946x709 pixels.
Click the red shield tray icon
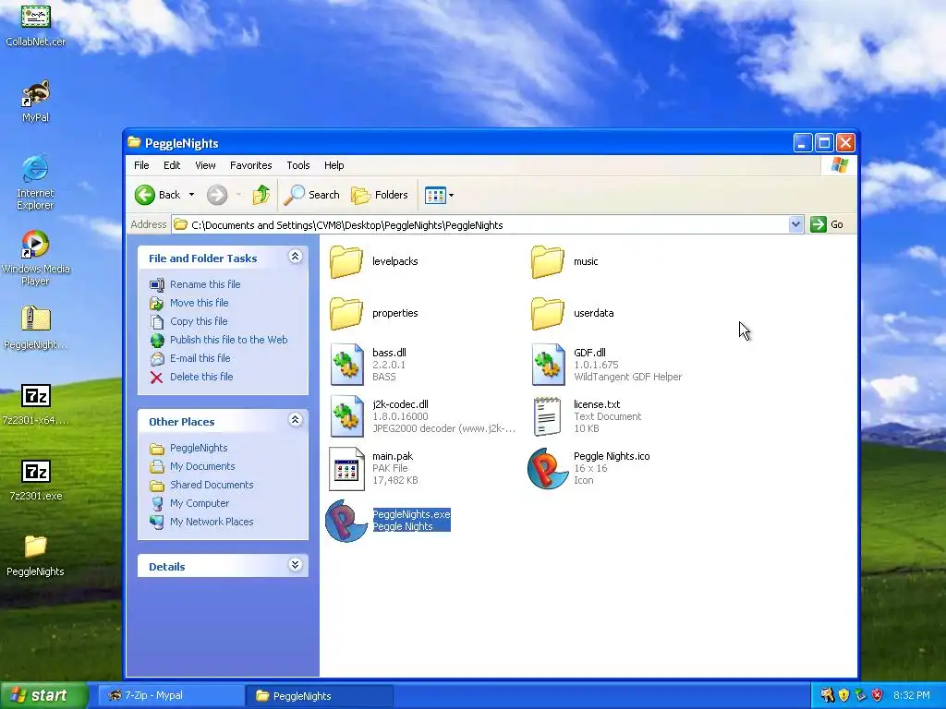[x=878, y=695]
